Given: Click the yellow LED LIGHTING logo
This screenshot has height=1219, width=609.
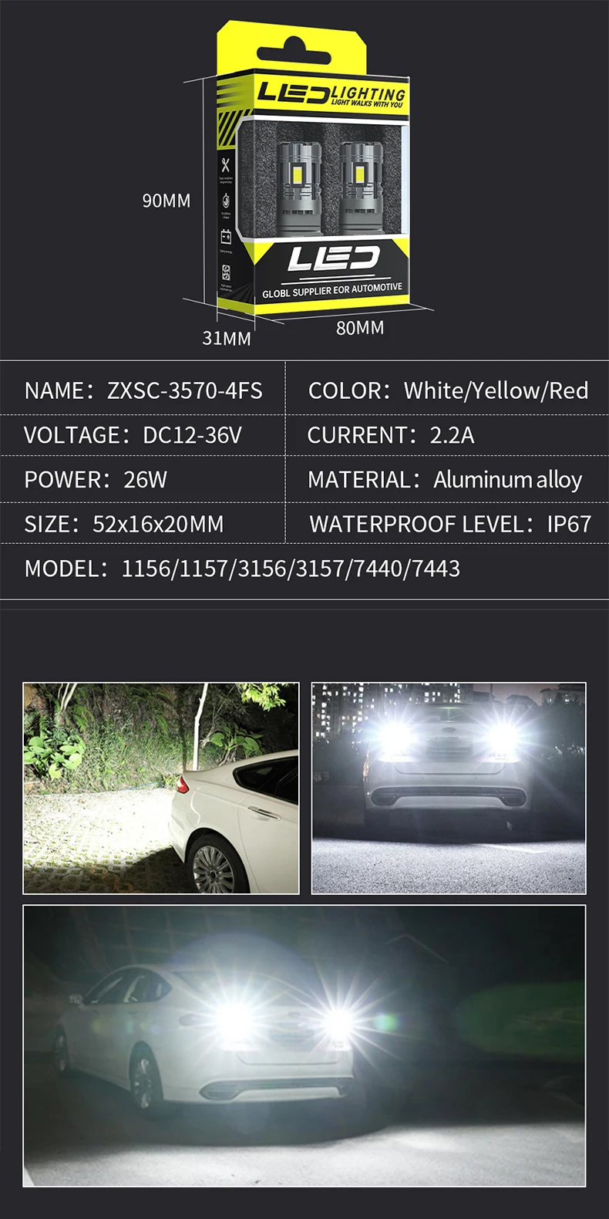Looking at the screenshot, I should pos(331,94).
